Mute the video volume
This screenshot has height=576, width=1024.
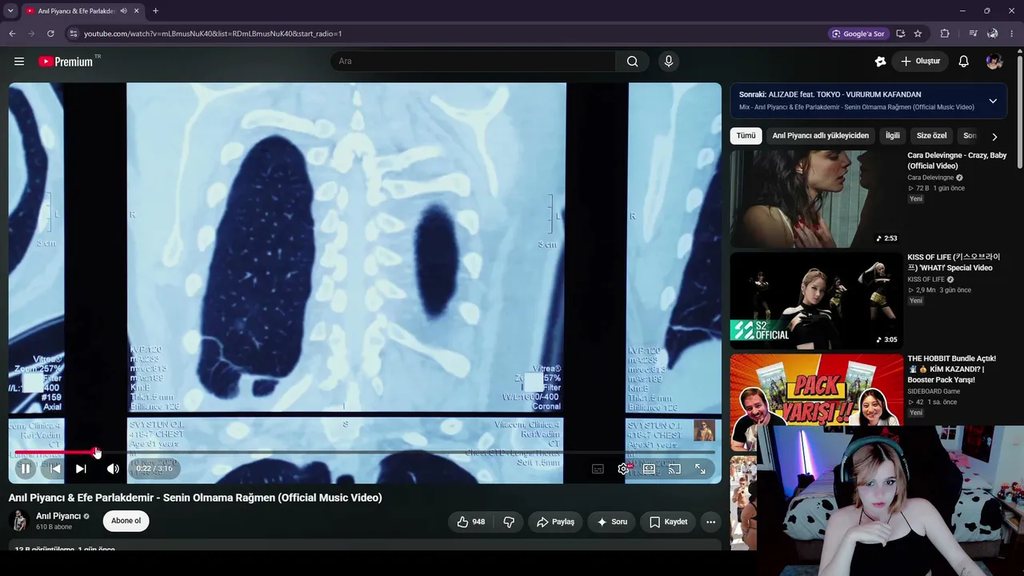[113, 469]
